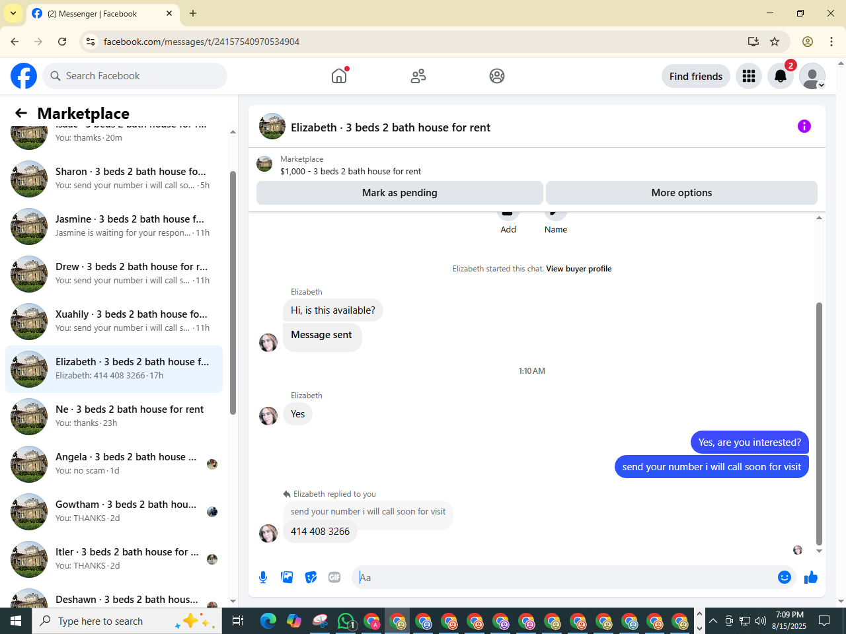The image size is (846, 634).
Task: Click the conversation list scrollbar thumb
Action: (233, 293)
